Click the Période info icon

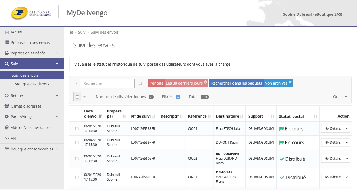click(205, 82)
